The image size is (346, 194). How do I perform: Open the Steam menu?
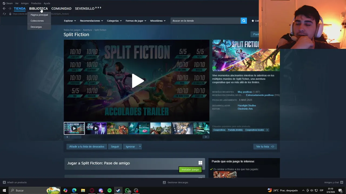[x=9, y=3]
